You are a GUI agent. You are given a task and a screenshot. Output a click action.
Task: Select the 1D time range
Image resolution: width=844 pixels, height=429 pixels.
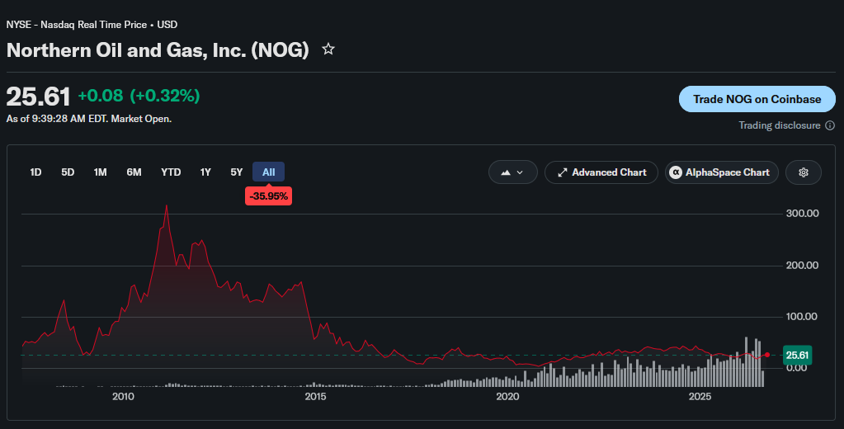[x=35, y=172]
